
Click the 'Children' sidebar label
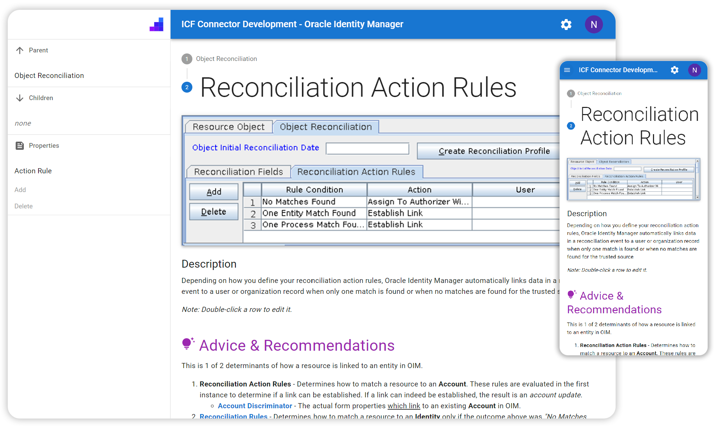41,98
